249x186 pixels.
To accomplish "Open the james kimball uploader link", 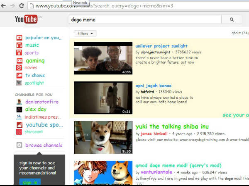I will coord(154,134).
